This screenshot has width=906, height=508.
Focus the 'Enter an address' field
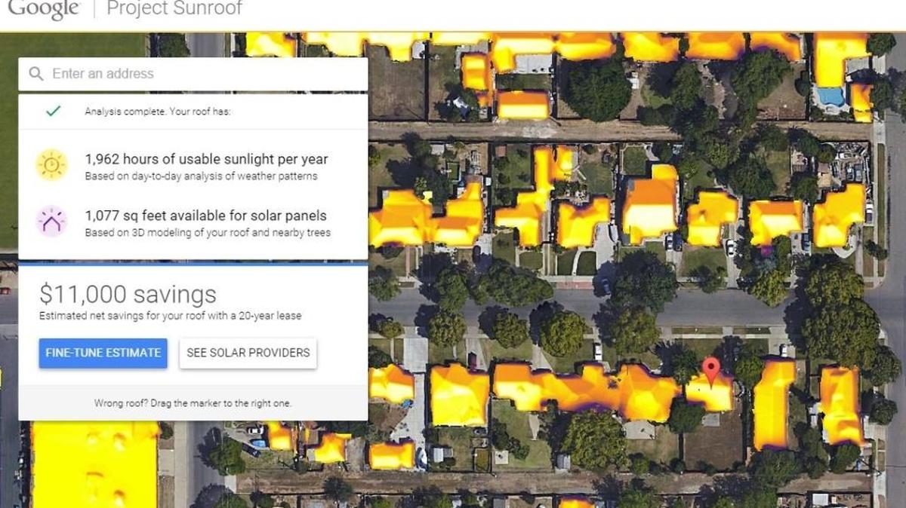(193, 74)
